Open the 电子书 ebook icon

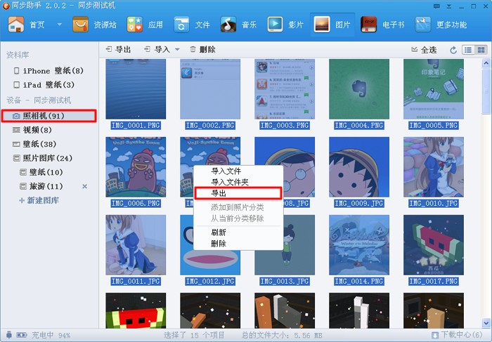click(368, 25)
